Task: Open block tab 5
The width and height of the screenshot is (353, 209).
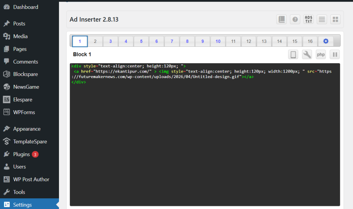Action: pyautogui.click(x=141, y=41)
